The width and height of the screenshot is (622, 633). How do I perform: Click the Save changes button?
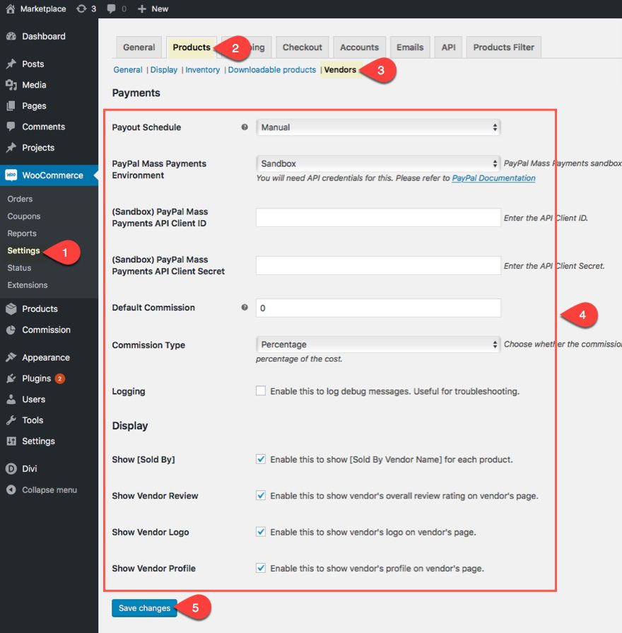coord(144,608)
